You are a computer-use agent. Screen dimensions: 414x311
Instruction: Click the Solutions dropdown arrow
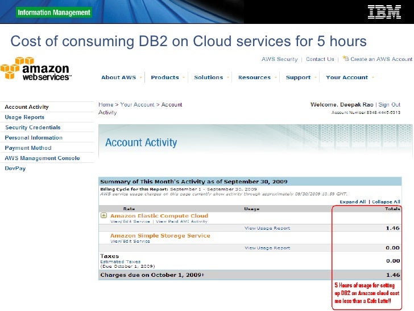[x=227, y=77]
